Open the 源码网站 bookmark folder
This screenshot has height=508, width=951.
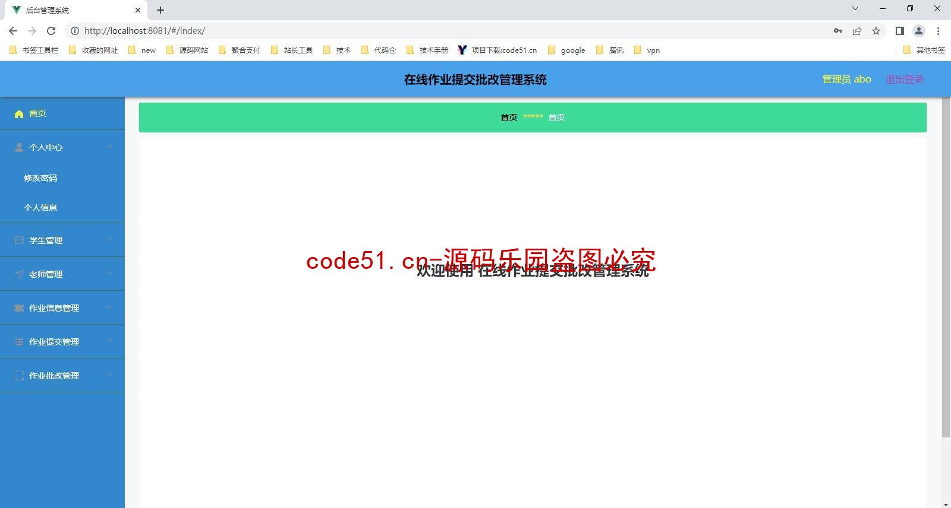[x=187, y=50]
